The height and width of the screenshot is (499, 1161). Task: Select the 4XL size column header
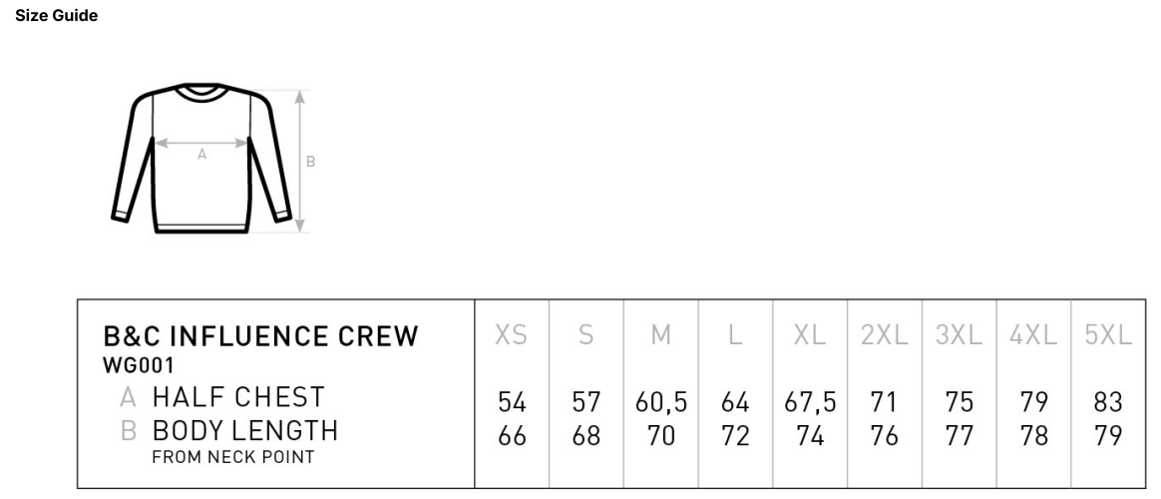(x=1033, y=335)
